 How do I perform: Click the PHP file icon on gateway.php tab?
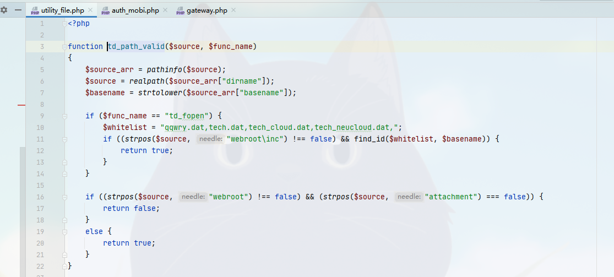point(180,10)
